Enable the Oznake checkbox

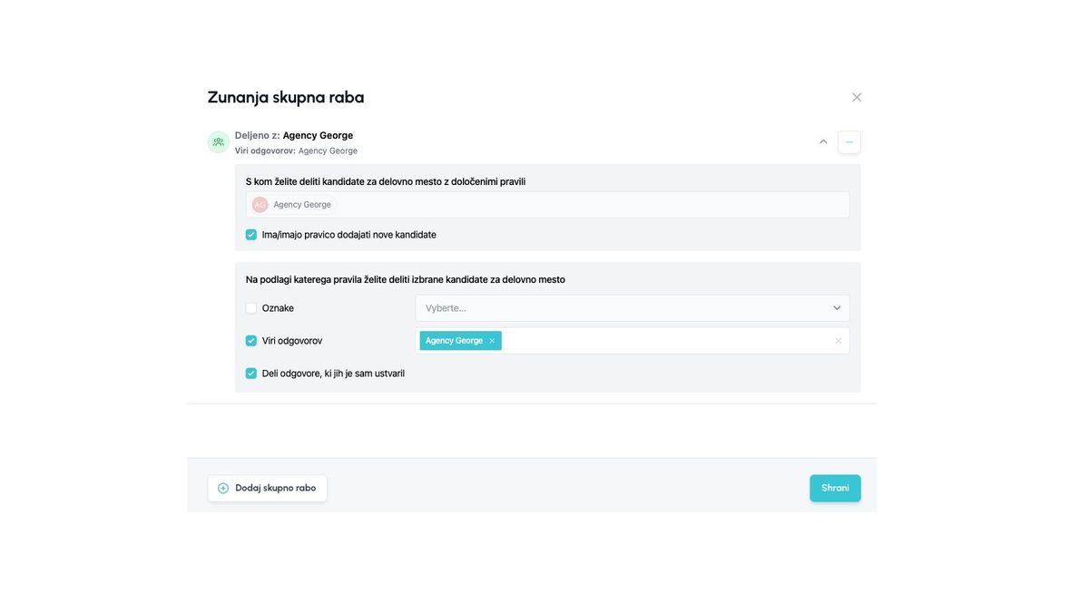[x=251, y=308]
